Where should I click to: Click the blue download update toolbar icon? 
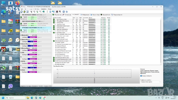(x=67, y=12)
